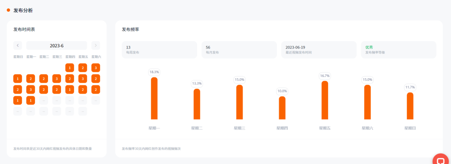Click the 星期一 bar at 18.3%
Viewport: 451px width, 164px height.
click(x=154, y=98)
